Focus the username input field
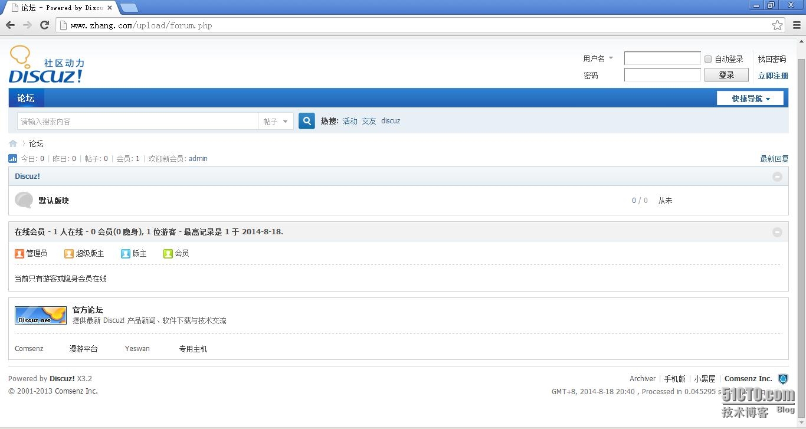The height and width of the screenshot is (429, 806). click(663, 58)
